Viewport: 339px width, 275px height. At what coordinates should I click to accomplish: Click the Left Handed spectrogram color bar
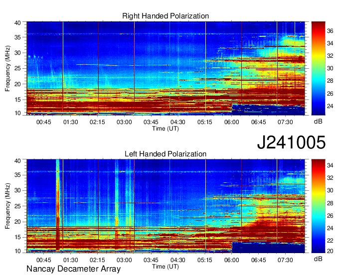pos(318,206)
